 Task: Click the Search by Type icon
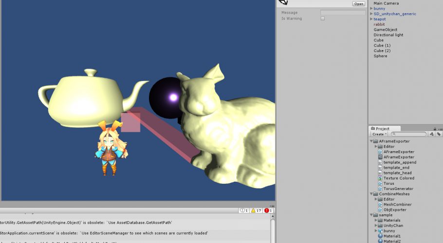coord(432,134)
